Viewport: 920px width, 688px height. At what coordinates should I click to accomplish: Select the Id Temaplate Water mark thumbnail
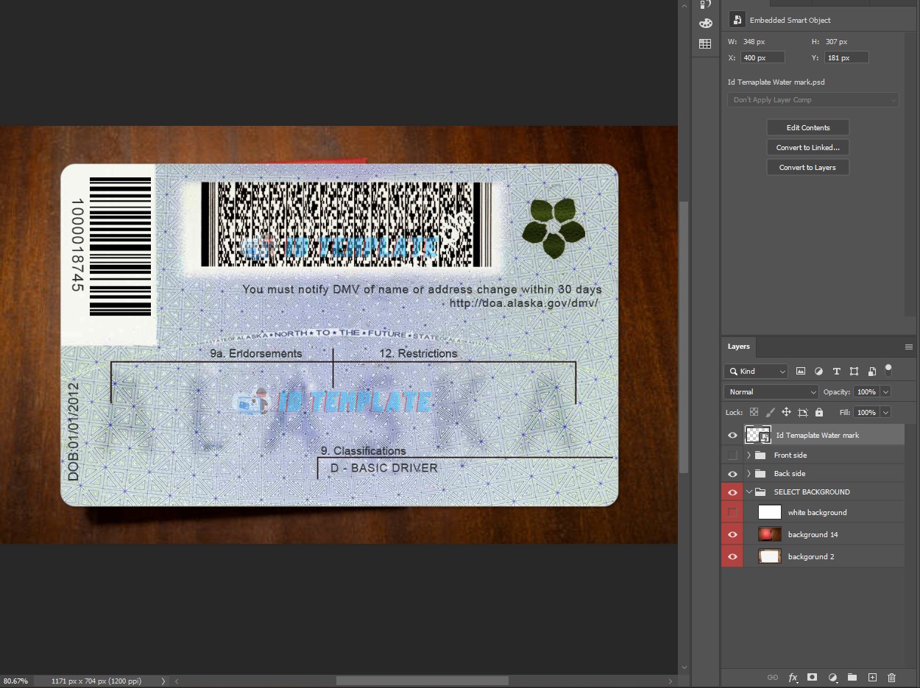pos(758,436)
